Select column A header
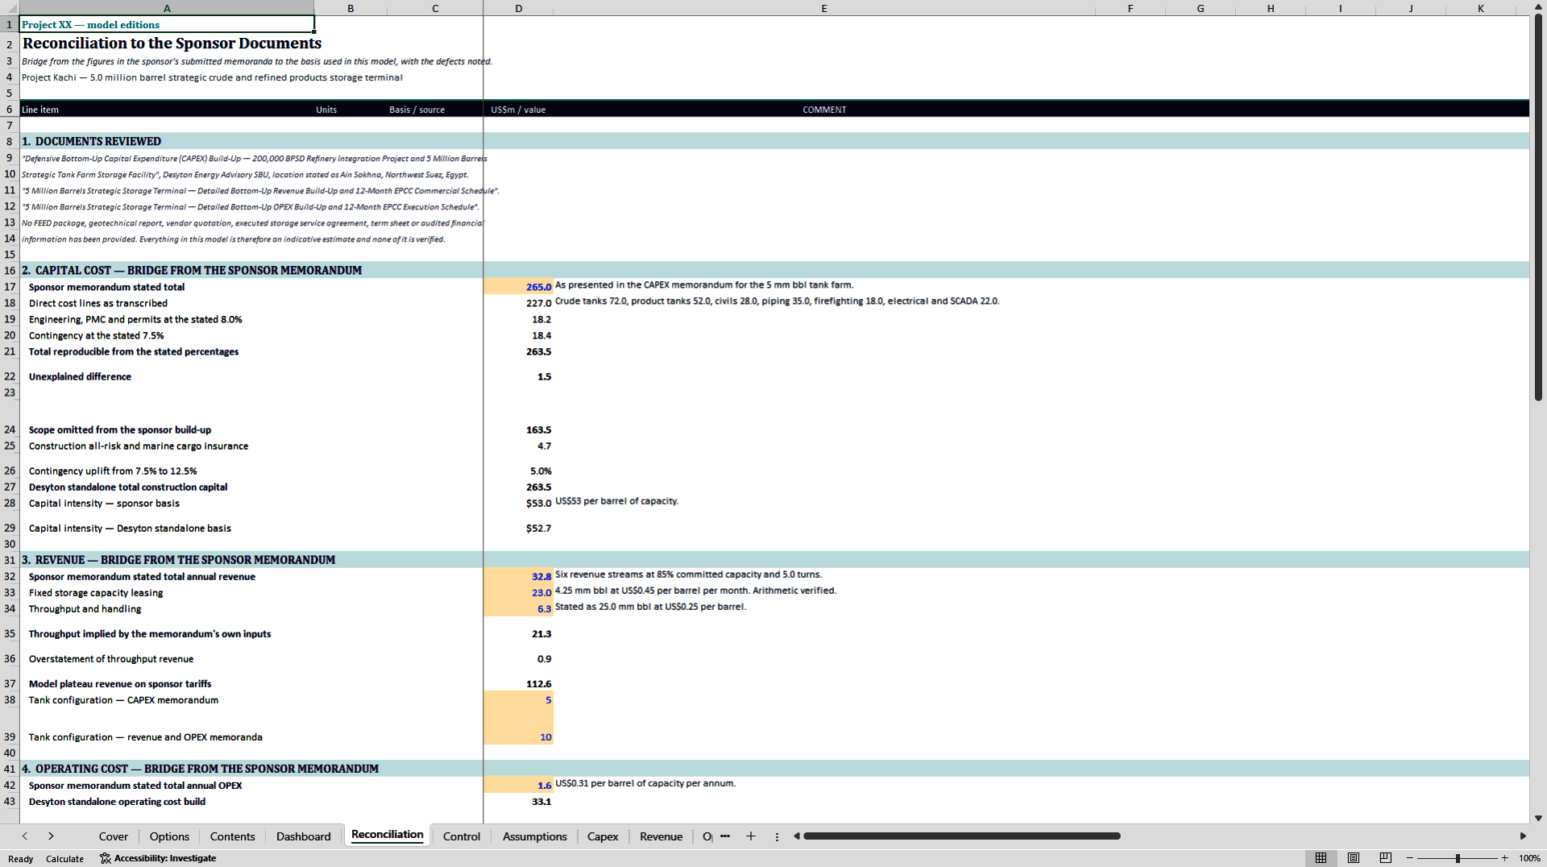This screenshot has width=1547, height=867. click(167, 8)
